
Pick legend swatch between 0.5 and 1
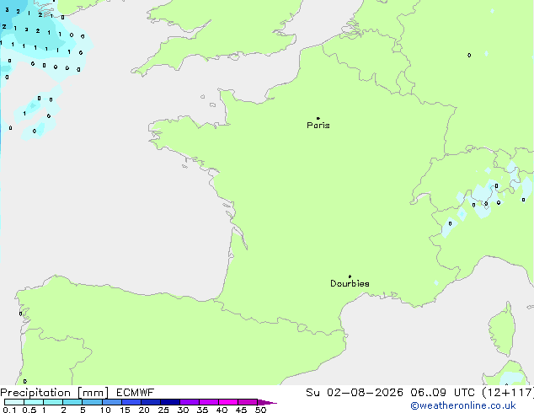pos(34,402)
